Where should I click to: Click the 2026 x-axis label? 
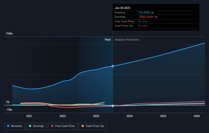click(197, 116)
